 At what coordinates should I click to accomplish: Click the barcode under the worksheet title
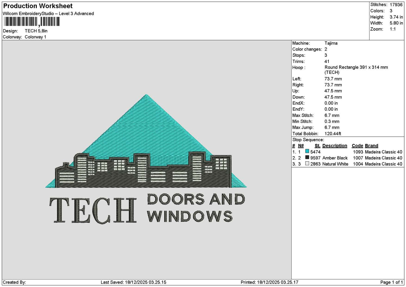[32, 22]
